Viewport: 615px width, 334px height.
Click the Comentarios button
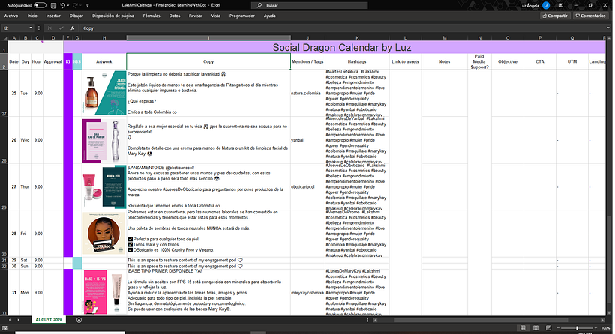590,16
